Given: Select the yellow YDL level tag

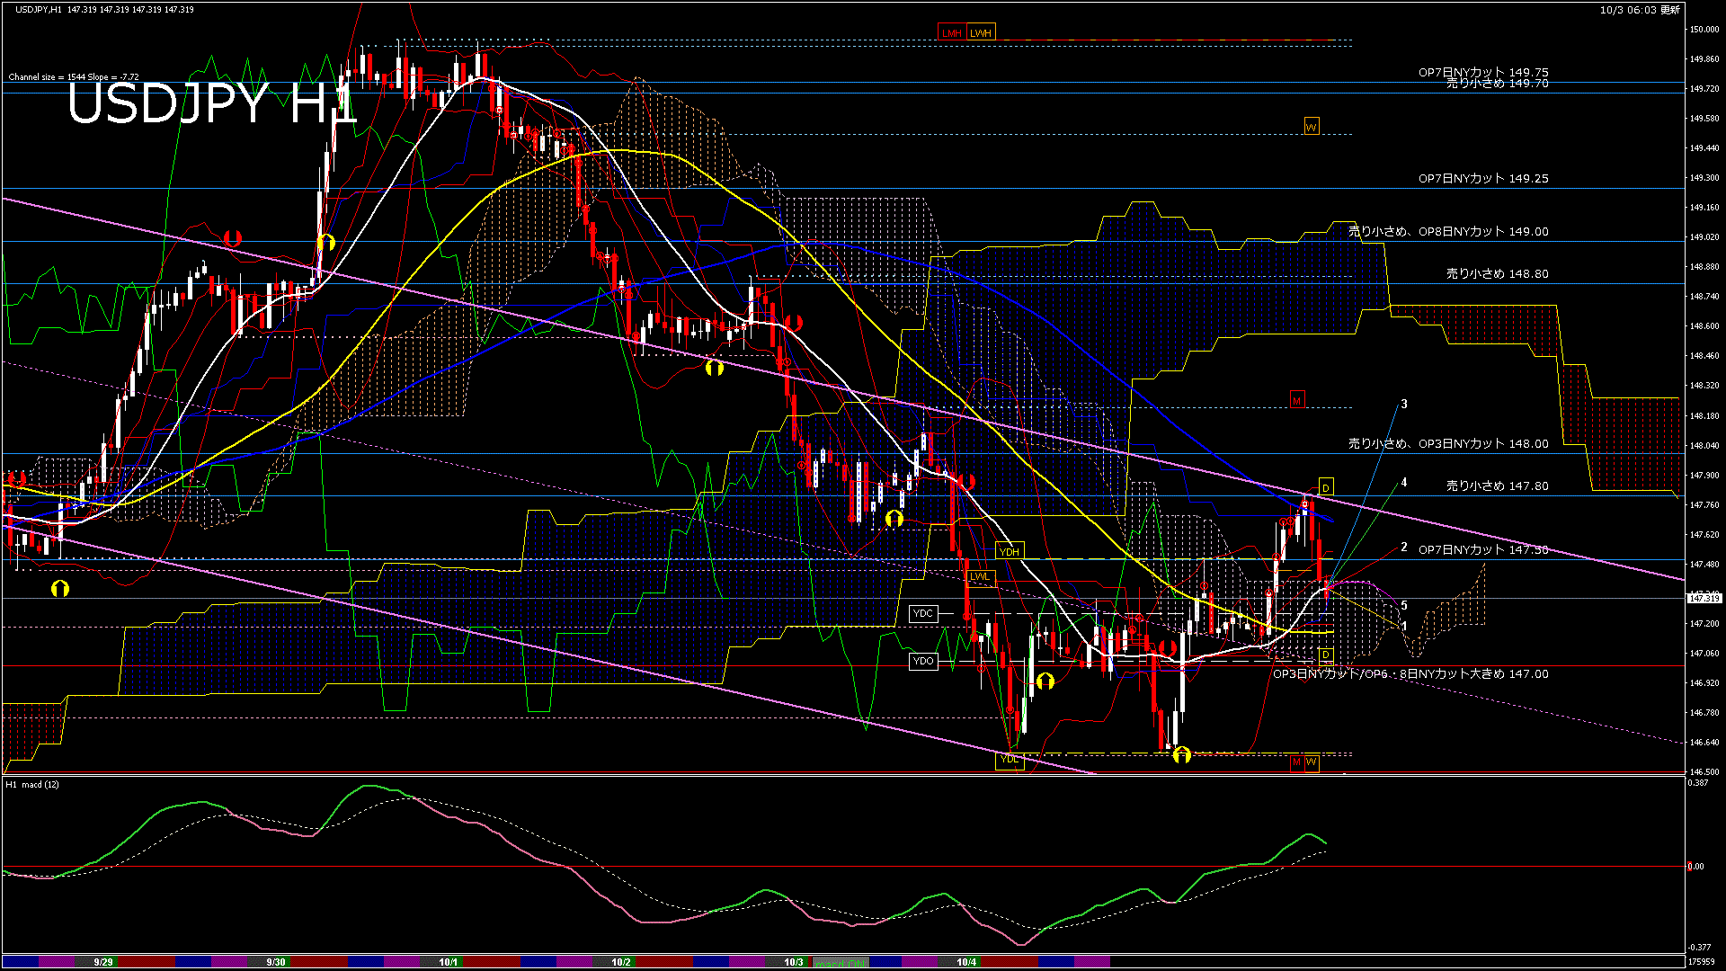Looking at the screenshot, I should (1010, 760).
